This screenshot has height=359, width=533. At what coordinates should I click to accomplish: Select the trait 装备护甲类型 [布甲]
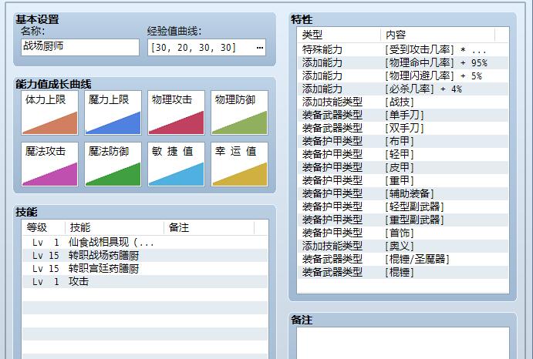point(403,141)
